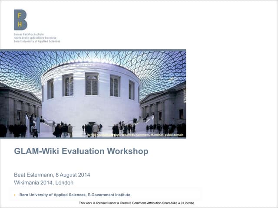Open the Creative Commons license notice

137,203
